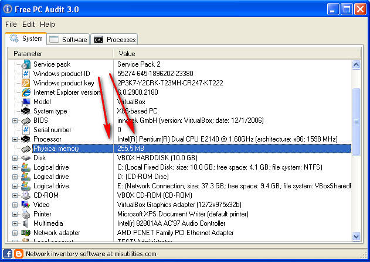Select the Physical memory row
370x262 pixels.
pos(192,149)
